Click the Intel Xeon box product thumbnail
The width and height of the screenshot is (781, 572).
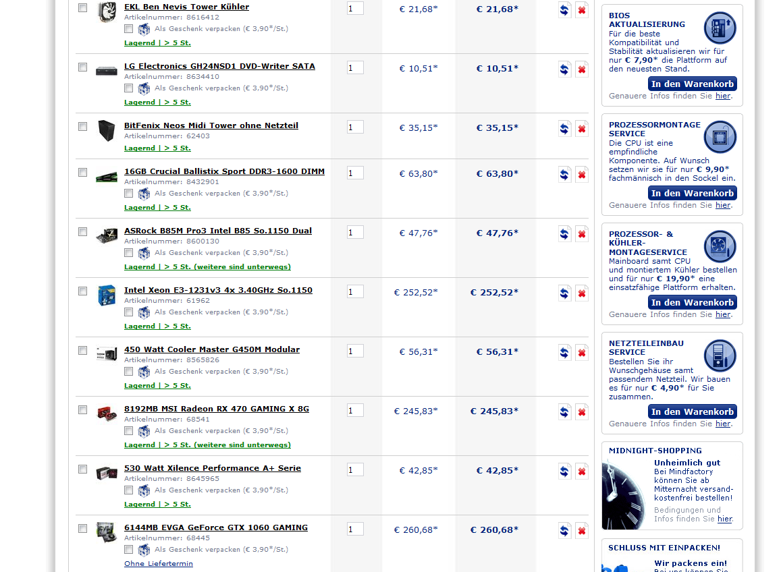click(107, 295)
